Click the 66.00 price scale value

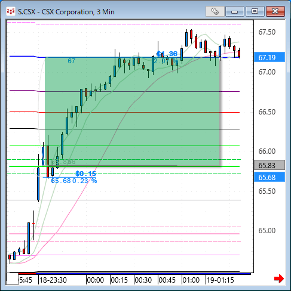[x=267, y=151]
